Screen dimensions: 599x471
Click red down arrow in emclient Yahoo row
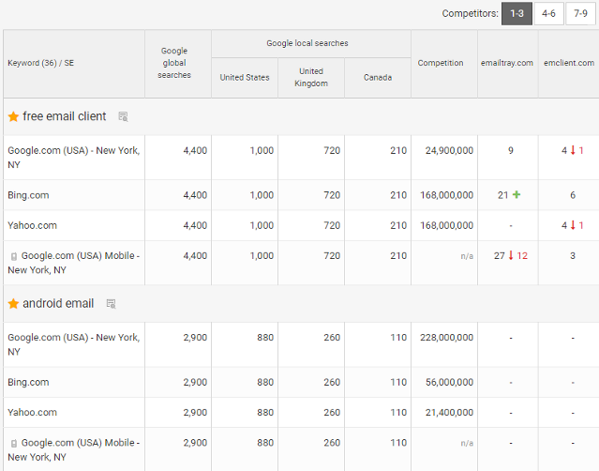pos(573,225)
